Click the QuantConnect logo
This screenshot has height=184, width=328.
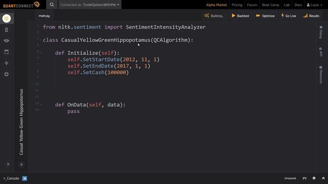(22, 5)
